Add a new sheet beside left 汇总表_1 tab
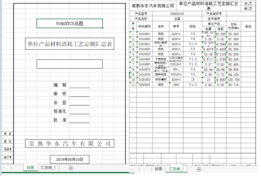The height and width of the screenshot is (176, 261). [71, 168]
